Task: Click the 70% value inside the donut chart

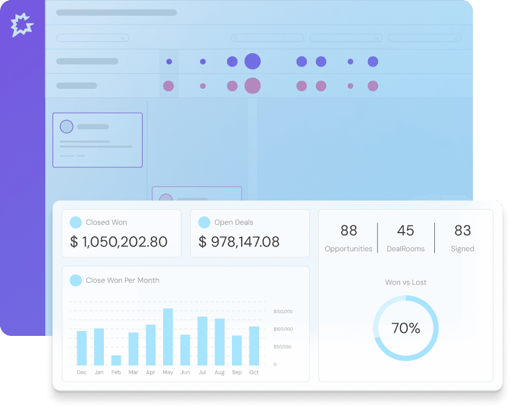Action: [x=406, y=328]
